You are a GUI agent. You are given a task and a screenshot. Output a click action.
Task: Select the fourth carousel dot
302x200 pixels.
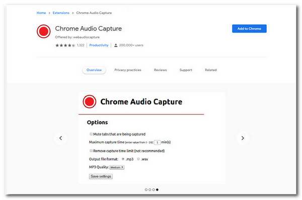[x=157, y=189]
